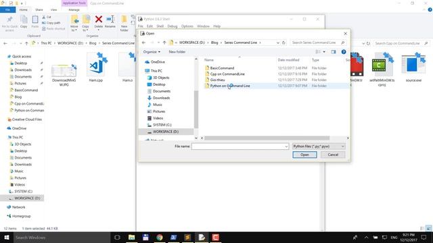Open the Window menu in Python Shell

point(203,26)
